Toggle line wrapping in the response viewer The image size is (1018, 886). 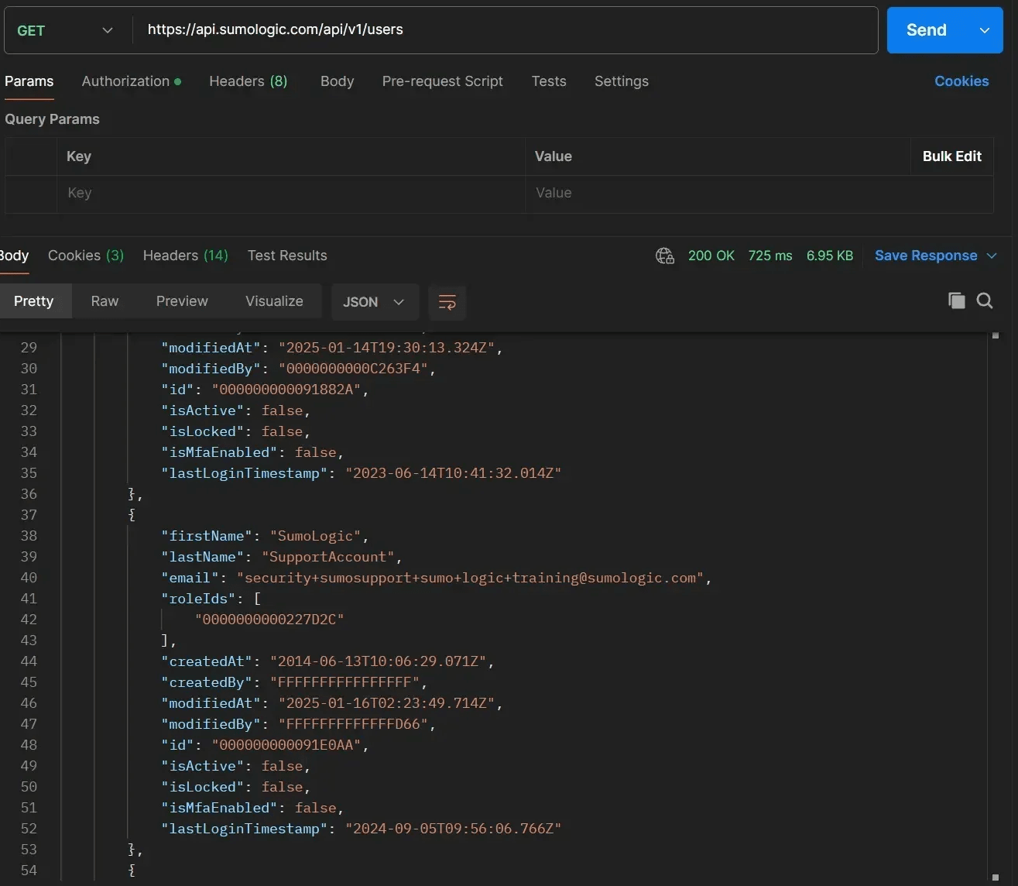(447, 302)
